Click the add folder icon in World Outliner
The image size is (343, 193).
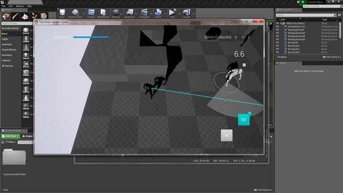339,15
